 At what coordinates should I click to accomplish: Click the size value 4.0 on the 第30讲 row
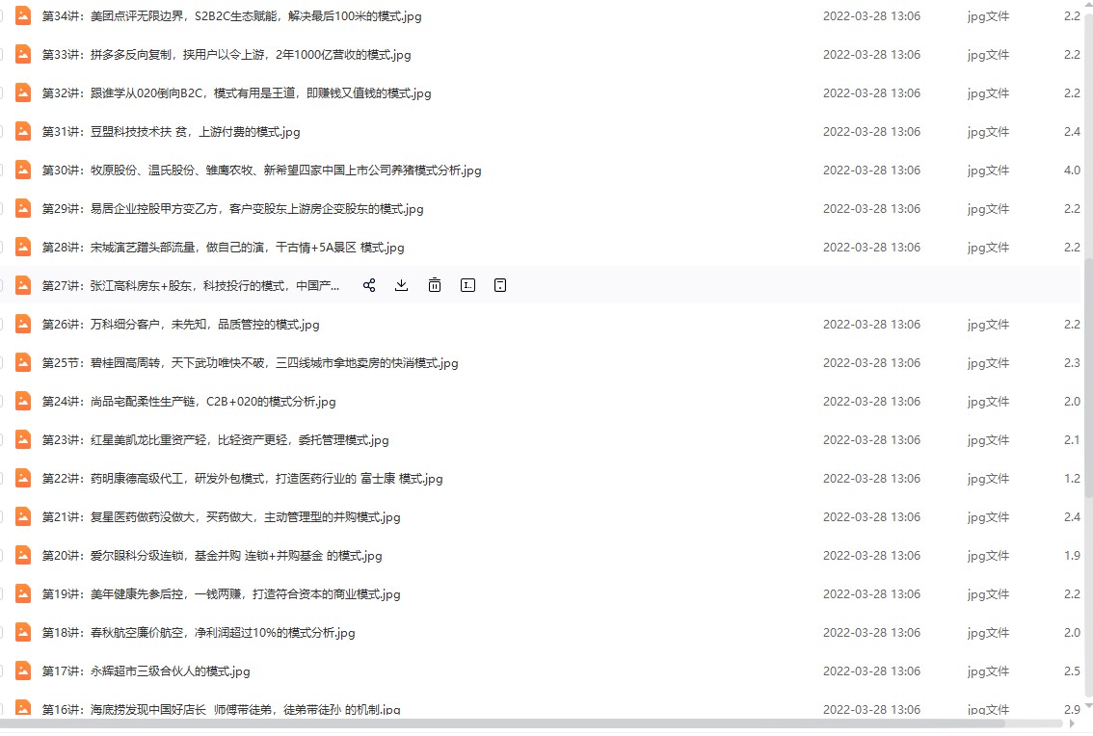(x=1072, y=171)
